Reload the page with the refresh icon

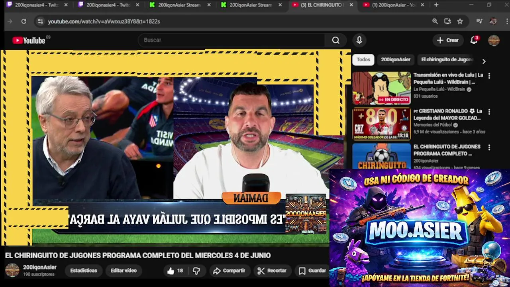(x=24, y=22)
